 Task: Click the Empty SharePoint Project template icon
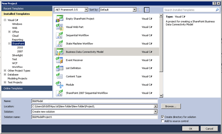coord(59,19)
